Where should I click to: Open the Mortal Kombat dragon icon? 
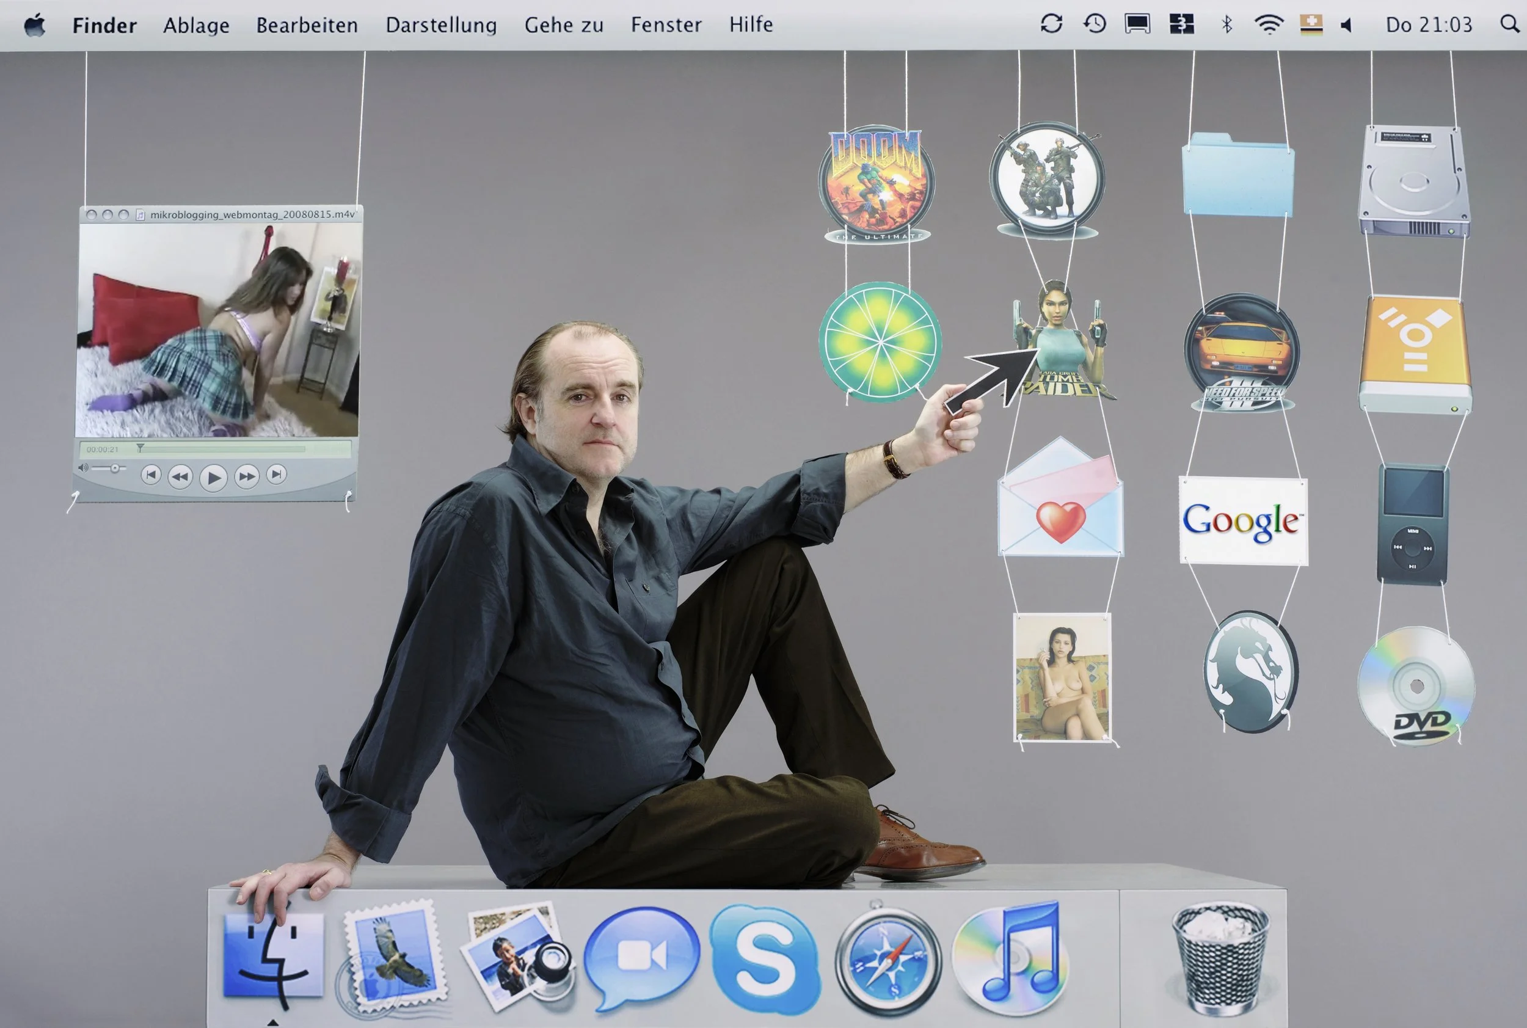(x=1250, y=671)
